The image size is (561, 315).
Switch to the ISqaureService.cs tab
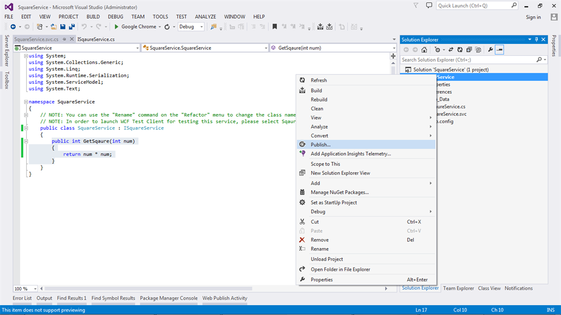pos(96,39)
